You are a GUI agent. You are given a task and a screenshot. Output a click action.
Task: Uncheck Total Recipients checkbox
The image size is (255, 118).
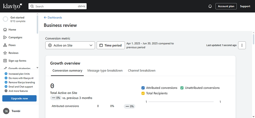click(x=143, y=94)
